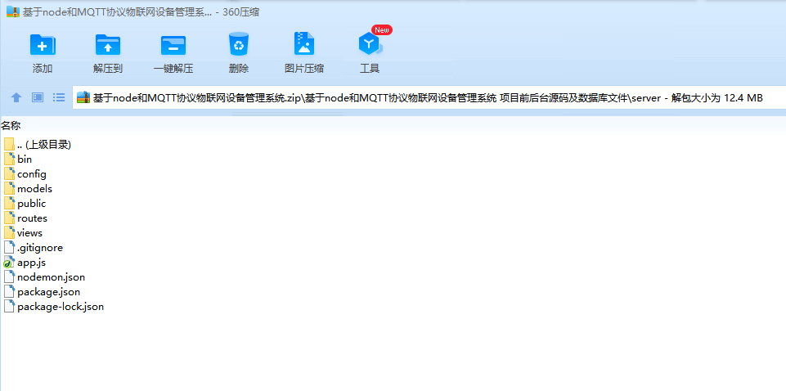Click the folder icon beside routes
The height and width of the screenshot is (391, 786).
[x=10, y=218]
